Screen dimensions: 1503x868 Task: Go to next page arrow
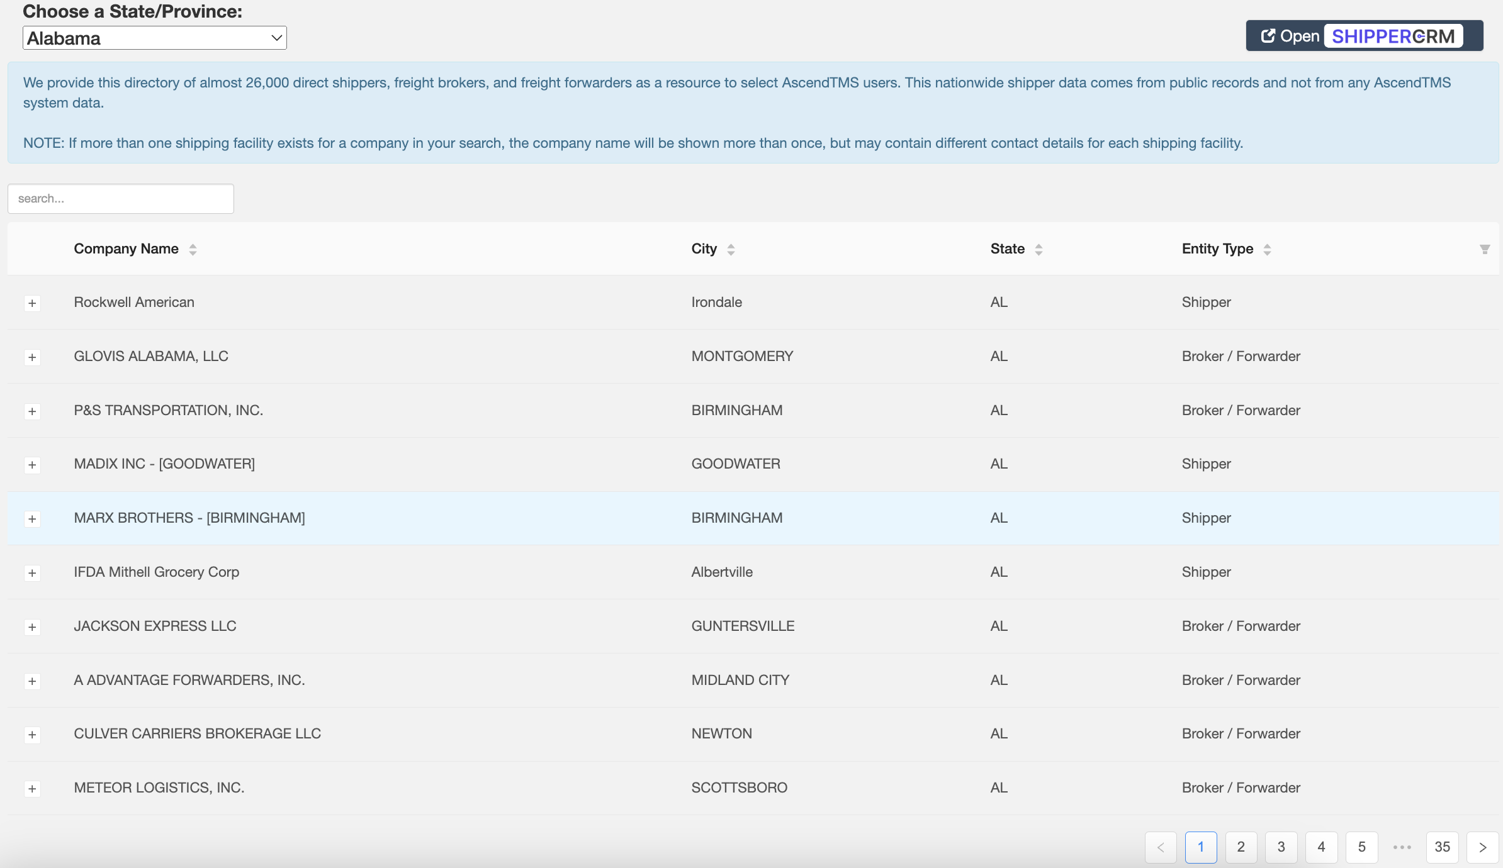1483,847
